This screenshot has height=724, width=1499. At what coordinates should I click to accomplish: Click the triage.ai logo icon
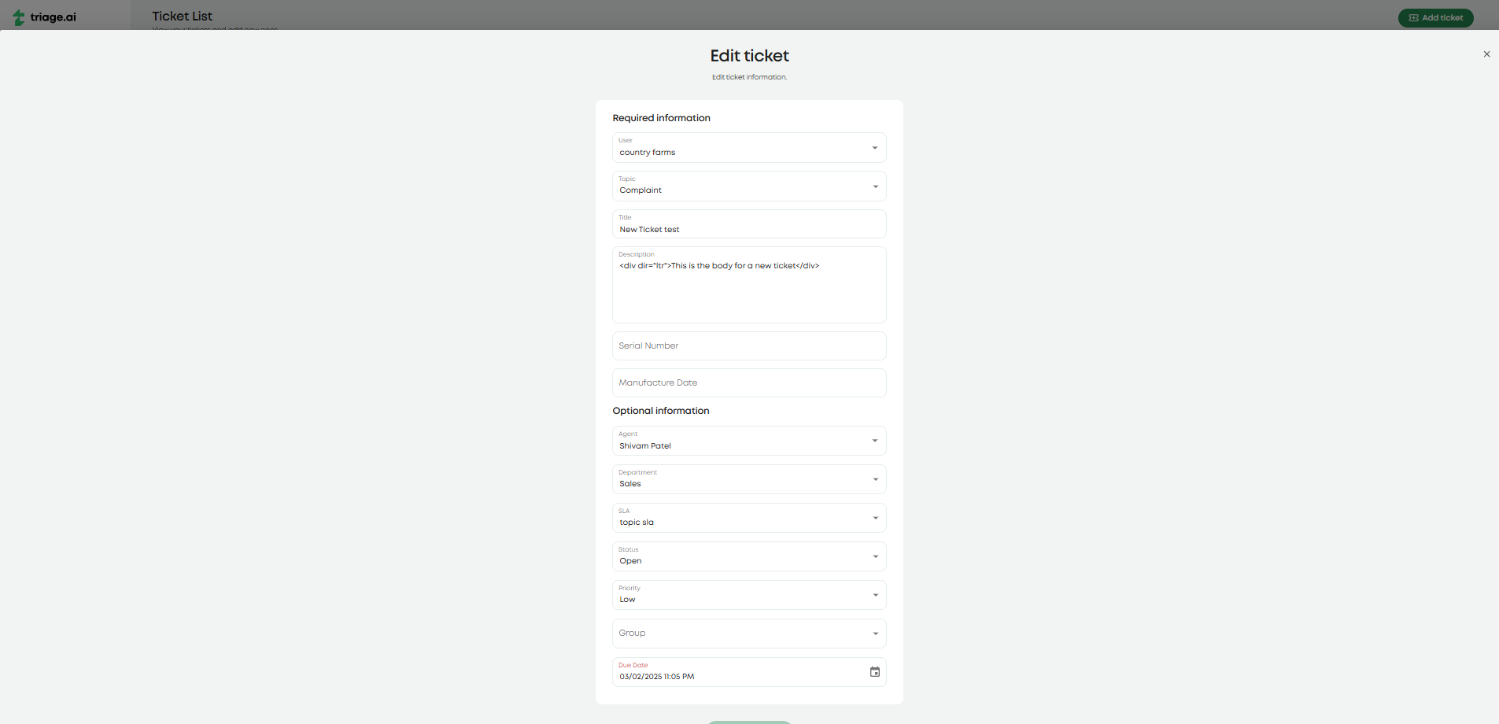(x=17, y=17)
